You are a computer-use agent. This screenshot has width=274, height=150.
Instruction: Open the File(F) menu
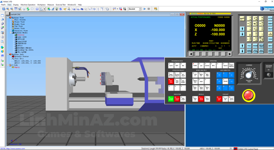point(3,5)
